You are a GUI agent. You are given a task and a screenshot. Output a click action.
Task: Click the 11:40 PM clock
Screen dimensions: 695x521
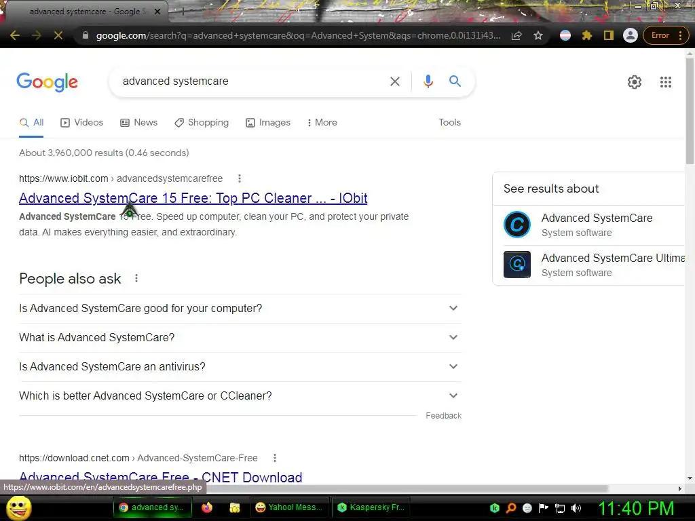tap(637, 508)
